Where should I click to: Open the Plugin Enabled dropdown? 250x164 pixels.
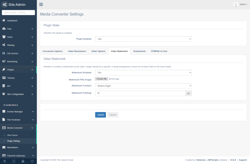tap(143, 39)
